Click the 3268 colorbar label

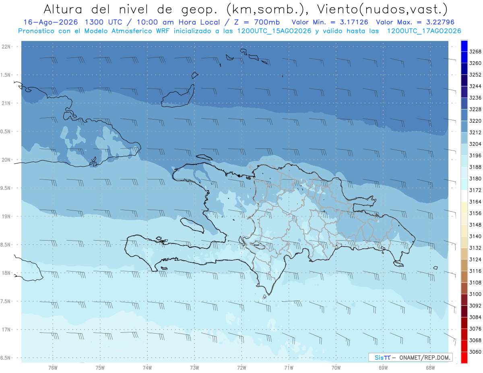tap(475, 52)
